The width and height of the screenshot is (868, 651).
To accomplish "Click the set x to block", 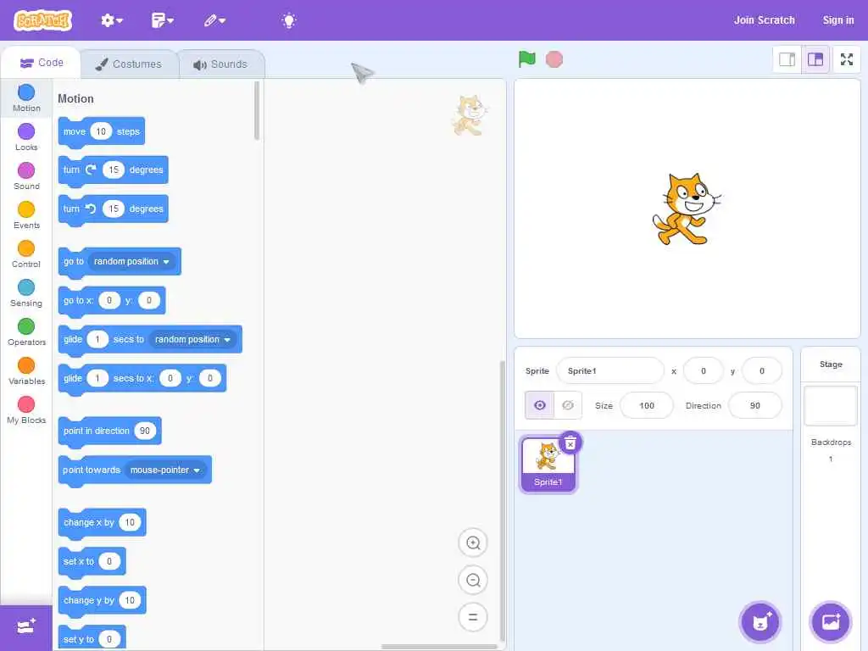I will click(x=92, y=561).
